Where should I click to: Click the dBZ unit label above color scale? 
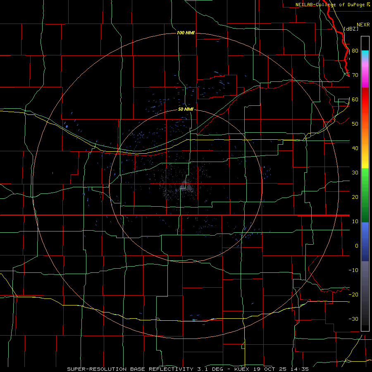351,29
